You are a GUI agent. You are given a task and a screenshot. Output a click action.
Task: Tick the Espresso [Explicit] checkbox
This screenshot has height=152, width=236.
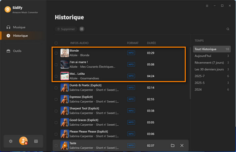(x=56, y=99)
